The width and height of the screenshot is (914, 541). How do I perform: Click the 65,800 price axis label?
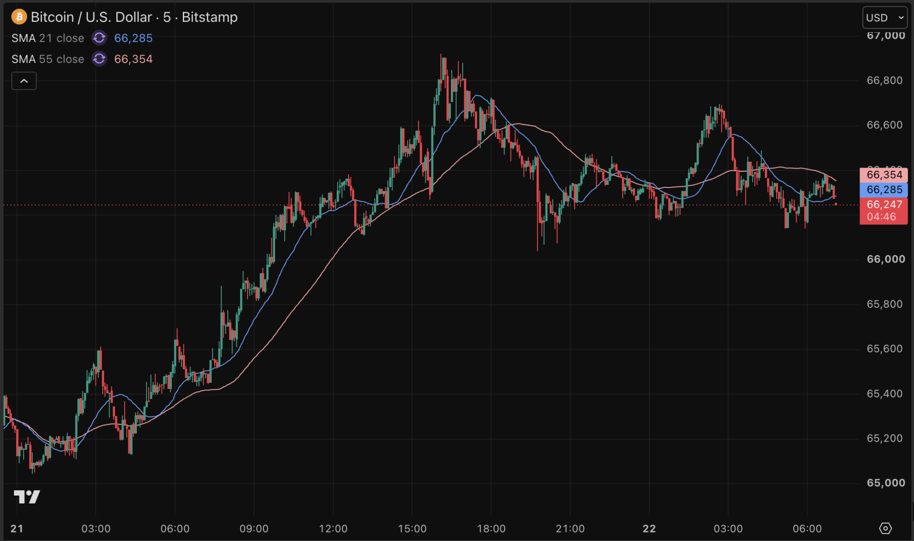pyautogui.click(x=885, y=304)
